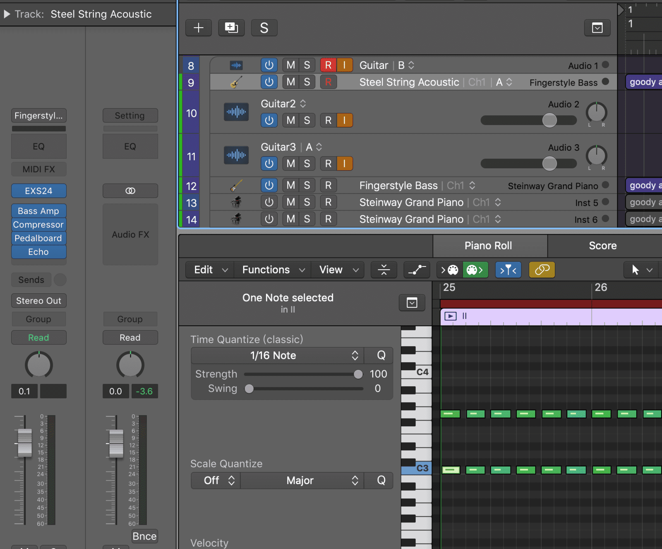Open the piano roll inspector popup icon
Image resolution: width=662 pixels, height=549 pixels.
(412, 303)
